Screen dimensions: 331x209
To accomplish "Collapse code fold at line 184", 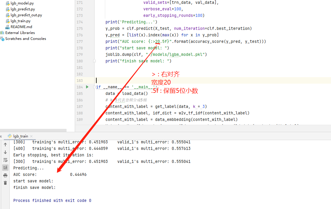I will (94, 87).
